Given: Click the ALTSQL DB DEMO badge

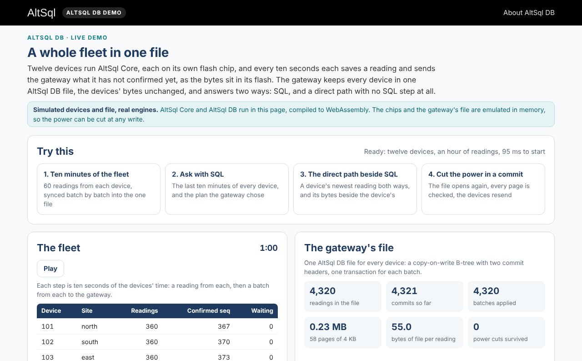Looking at the screenshot, I should (x=94, y=13).
